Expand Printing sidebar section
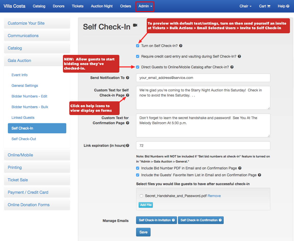Viewport: 294px width, 241px height. tap(37, 167)
